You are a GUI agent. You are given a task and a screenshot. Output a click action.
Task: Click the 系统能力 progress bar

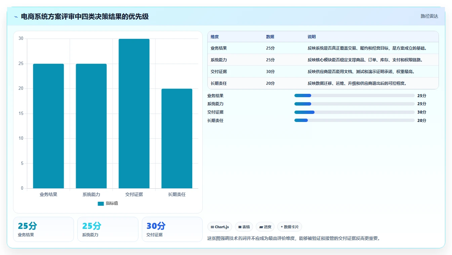354,104
